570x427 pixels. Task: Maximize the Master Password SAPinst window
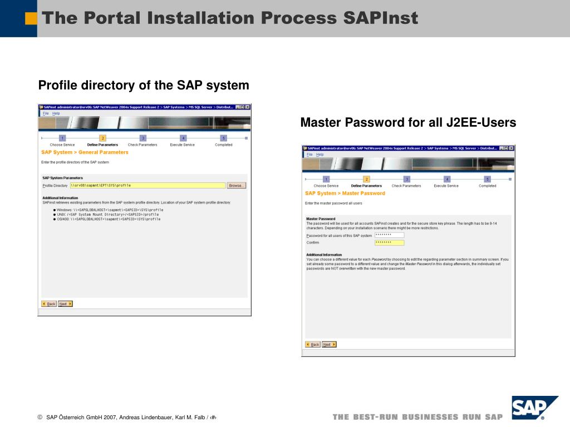pos(507,148)
